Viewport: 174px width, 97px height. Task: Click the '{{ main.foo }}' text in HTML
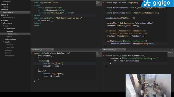click(46, 20)
